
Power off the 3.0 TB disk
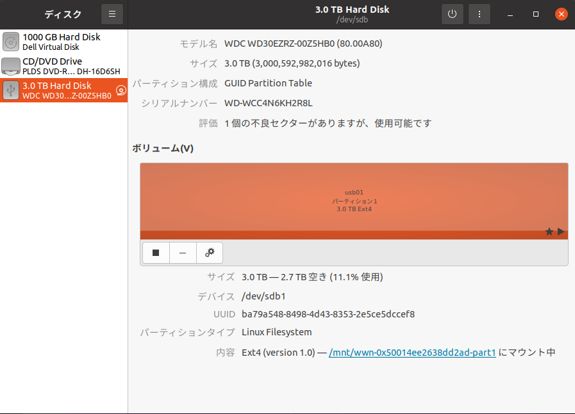tap(452, 14)
